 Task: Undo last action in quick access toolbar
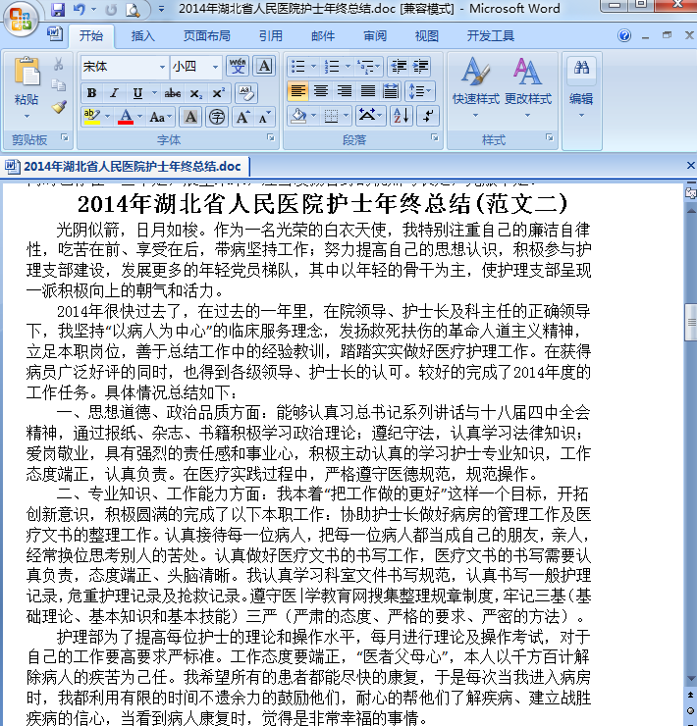[x=80, y=9]
